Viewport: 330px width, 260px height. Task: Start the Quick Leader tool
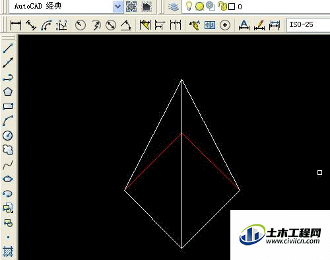[195, 25]
